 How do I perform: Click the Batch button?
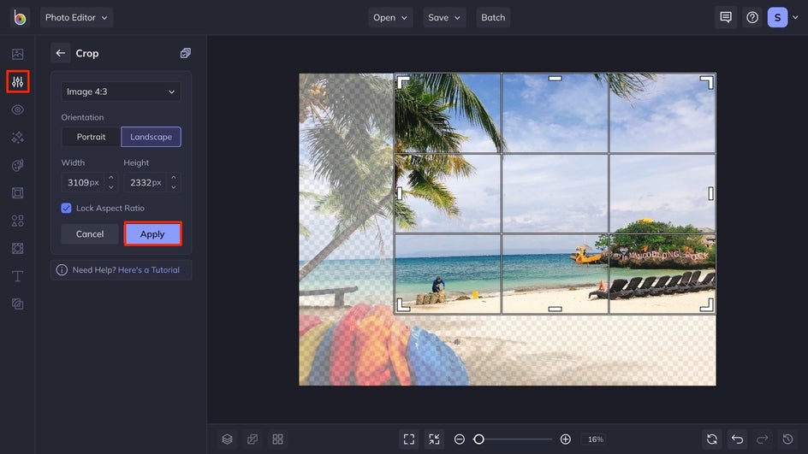coord(493,17)
